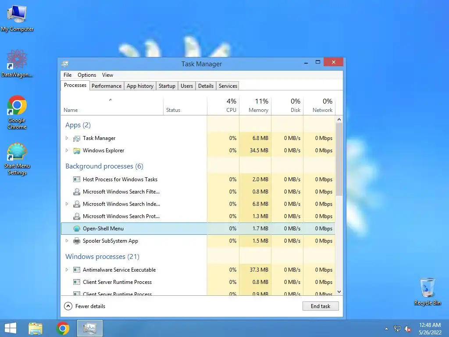The width and height of the screenshot is (449, 337).
Task: Select the Processes tab
Action: (75, 86)
